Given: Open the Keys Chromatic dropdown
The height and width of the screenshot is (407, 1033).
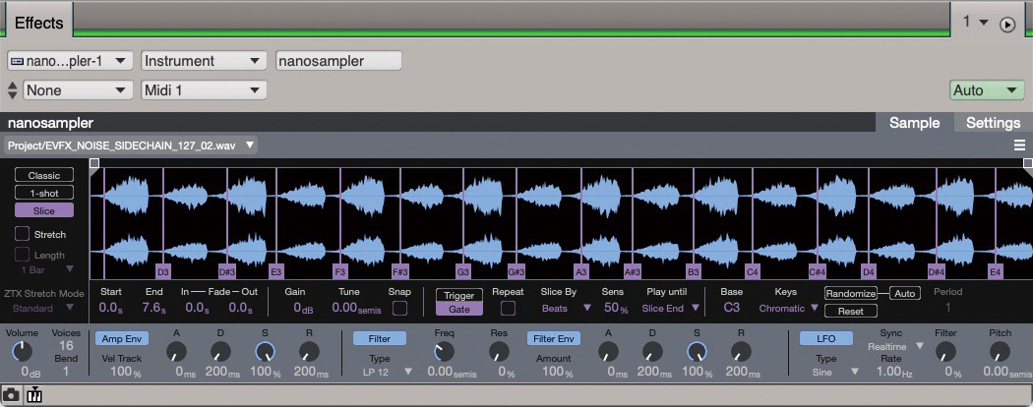Looking at the screenshot, I should (x=789, y=308).
